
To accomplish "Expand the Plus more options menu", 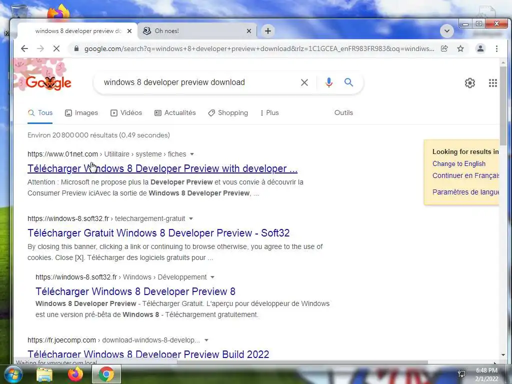I will [x=269, y=113].
